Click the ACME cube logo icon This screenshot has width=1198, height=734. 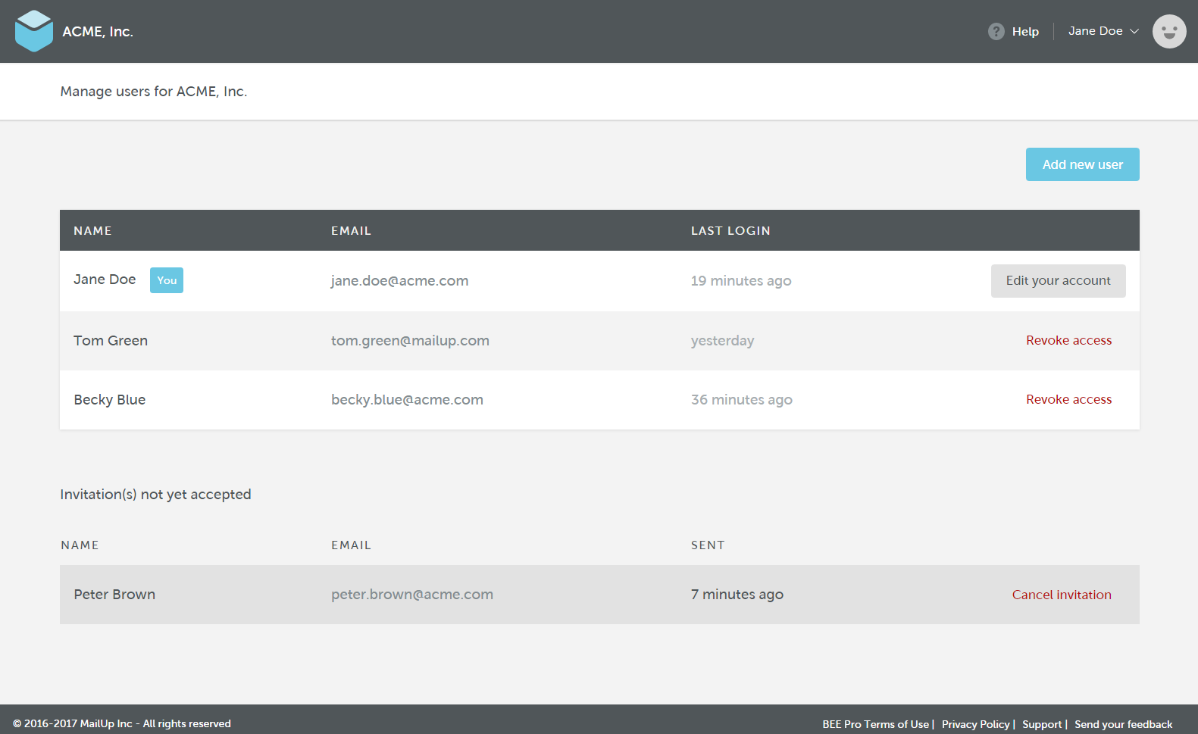(34, 31)
